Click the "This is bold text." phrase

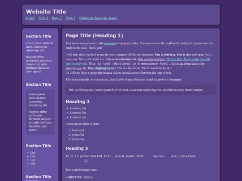click(165, 55)
